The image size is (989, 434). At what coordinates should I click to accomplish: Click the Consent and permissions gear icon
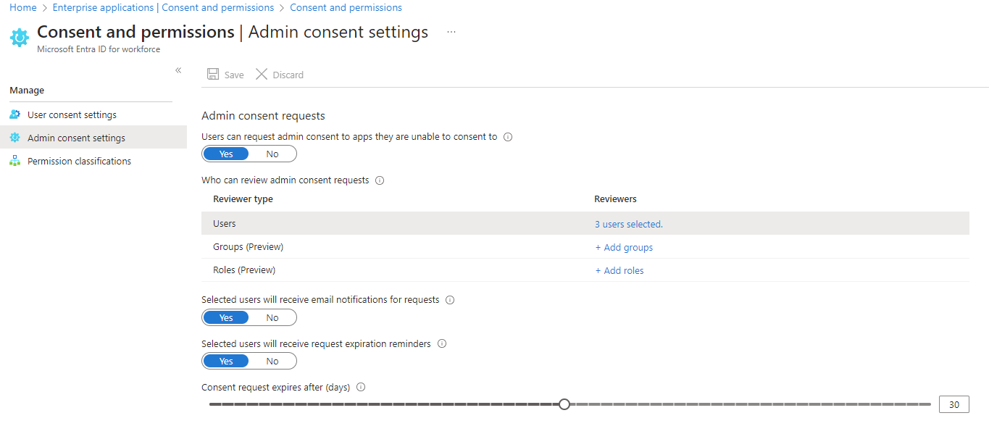(20, 38)
